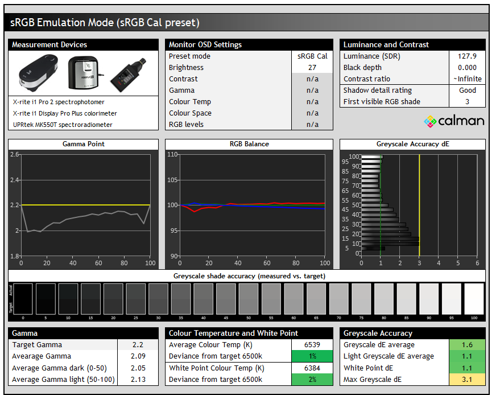The image size is (496, 395).
Task: Click the yellow Max Greyscale dE 3.1 cell
Action: pyautogui.click(x=467, y=379)
